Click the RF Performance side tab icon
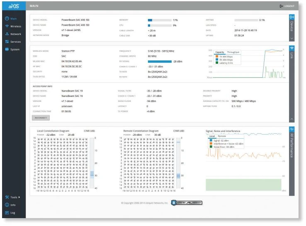 coord(291,130)
